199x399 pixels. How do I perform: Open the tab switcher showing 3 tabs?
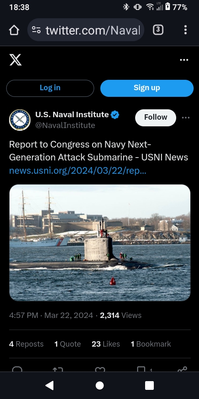[158, 30]
